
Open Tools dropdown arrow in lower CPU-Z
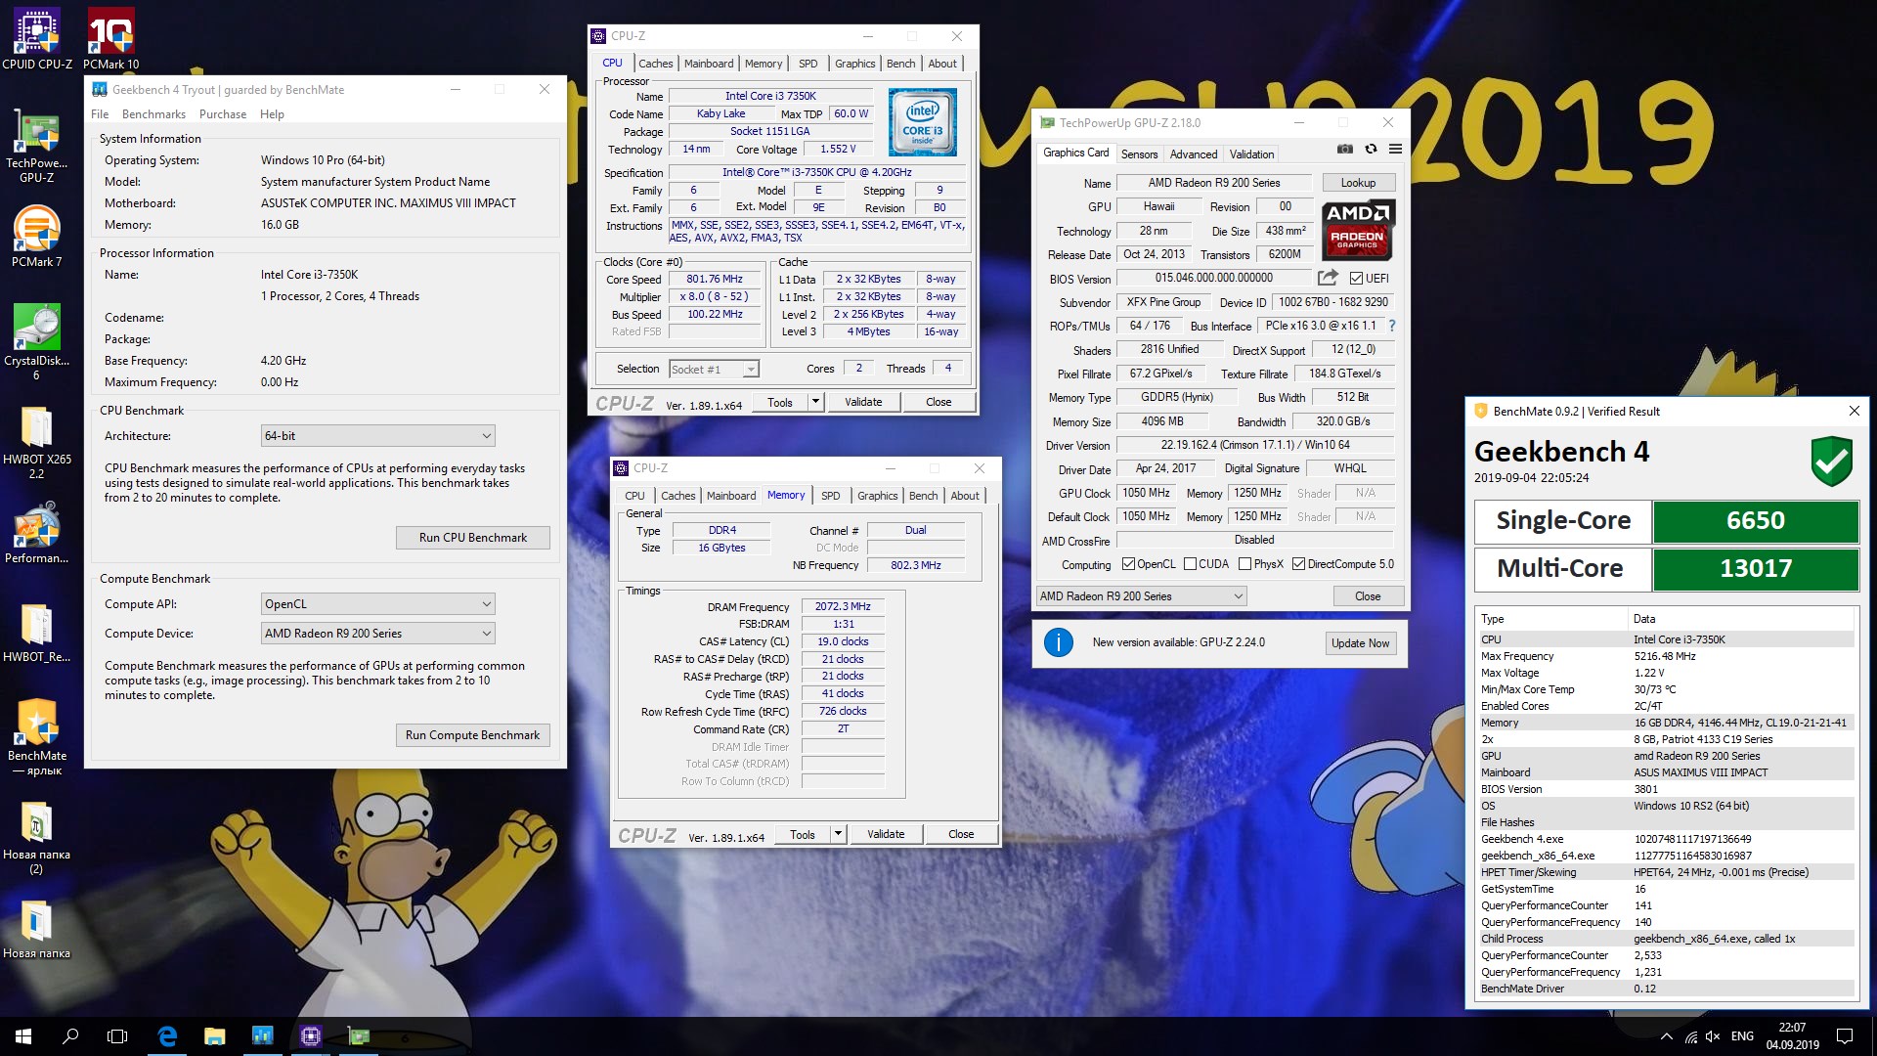click(x=838, y=834)
